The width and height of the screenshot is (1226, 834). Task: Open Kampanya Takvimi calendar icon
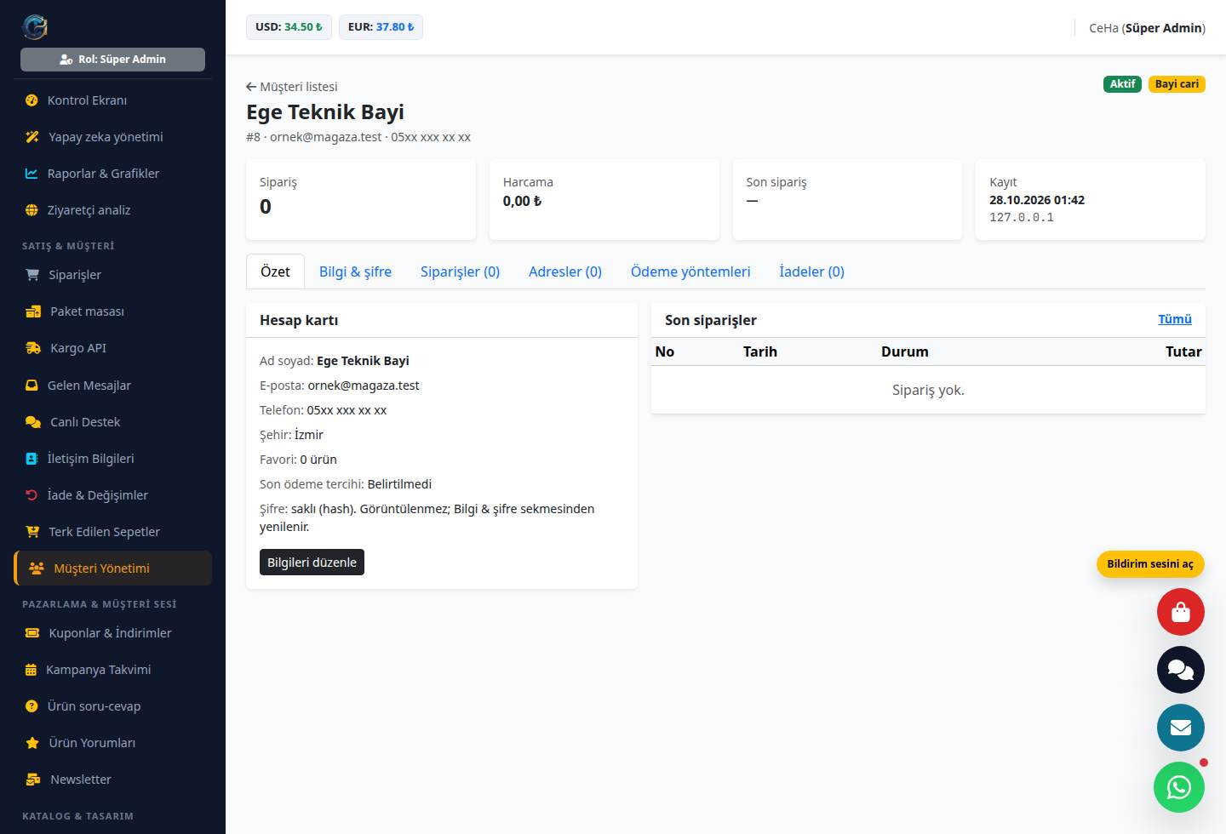(31, 670)
